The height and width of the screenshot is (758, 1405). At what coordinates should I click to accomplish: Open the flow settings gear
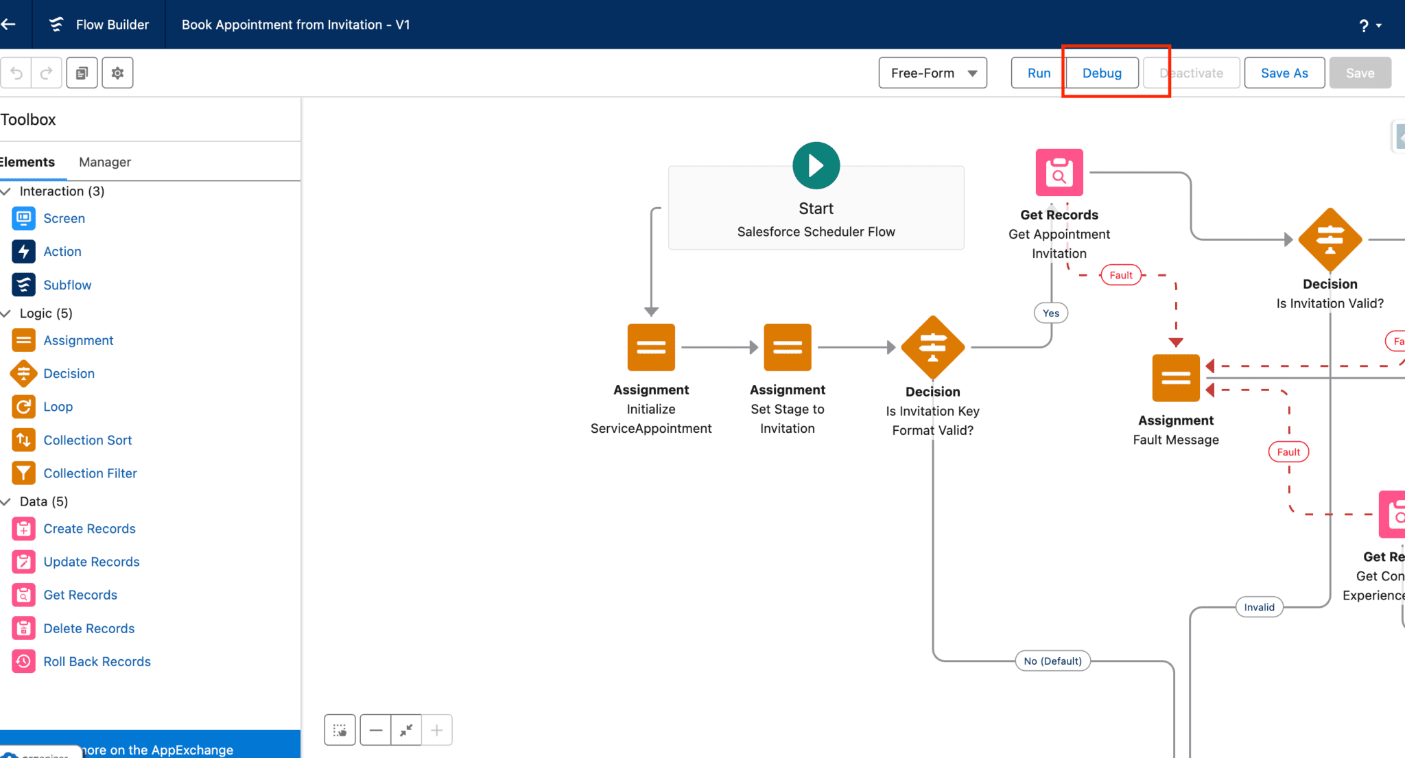point(117,72)
